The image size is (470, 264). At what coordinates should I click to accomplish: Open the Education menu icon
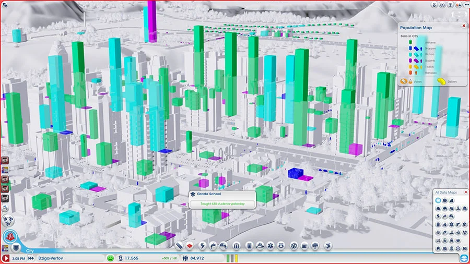point(294,246)
